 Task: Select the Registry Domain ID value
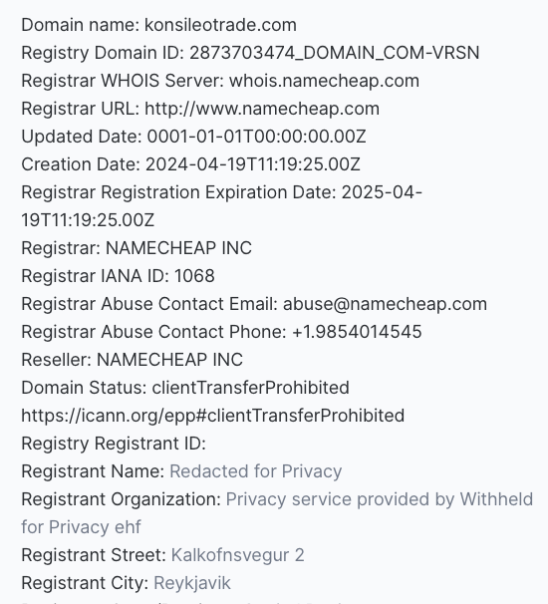tap(334, 53)
